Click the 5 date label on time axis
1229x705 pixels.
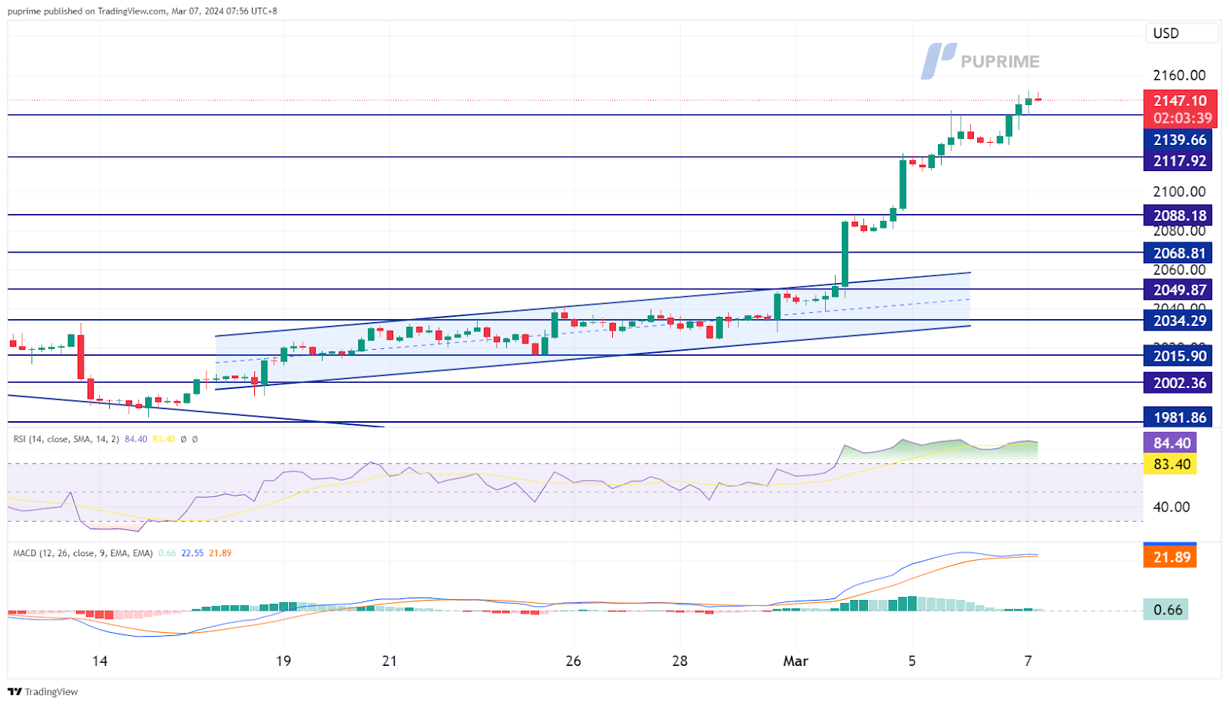[x=912, y=661]
